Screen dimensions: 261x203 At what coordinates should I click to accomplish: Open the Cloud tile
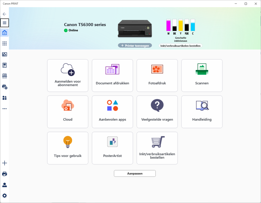tap(68, 112)
